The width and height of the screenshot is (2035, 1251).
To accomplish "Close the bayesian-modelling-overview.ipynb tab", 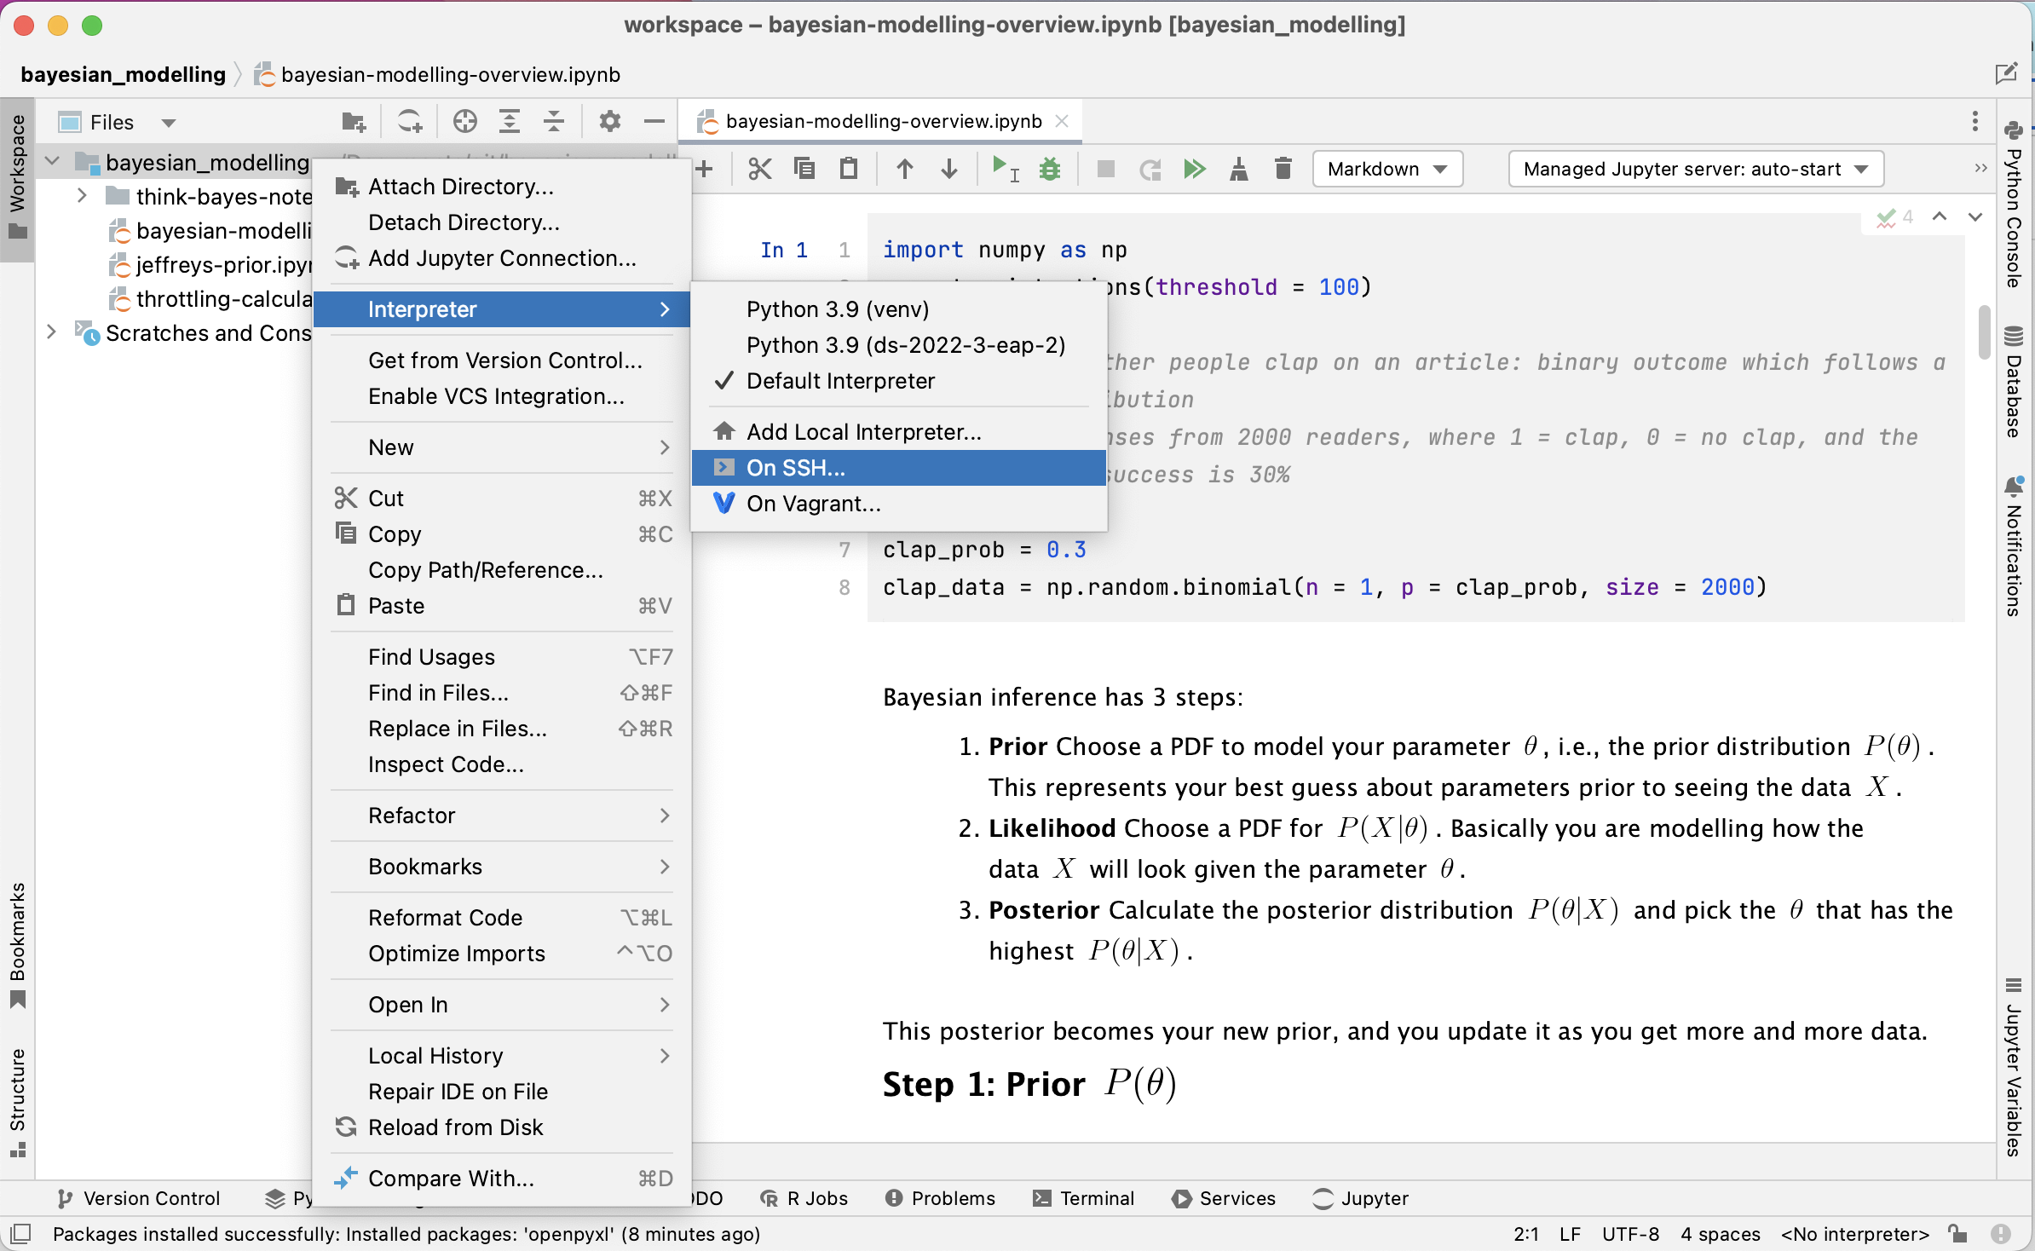I will point(1062,121).
